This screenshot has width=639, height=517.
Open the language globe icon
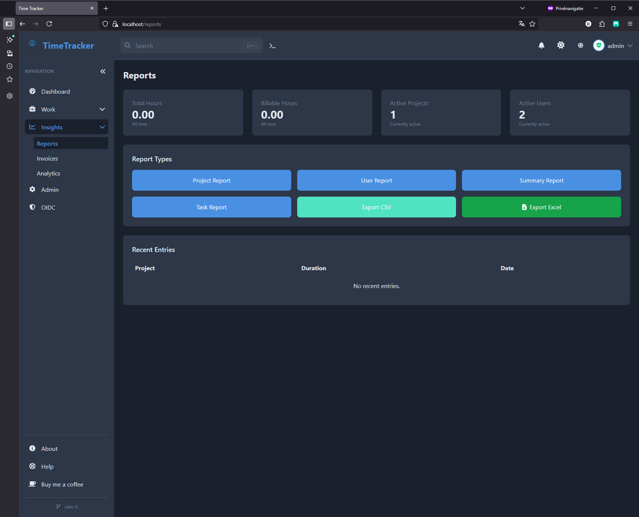point(580,45)
